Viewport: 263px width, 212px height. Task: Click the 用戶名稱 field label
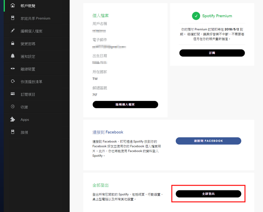click(100, 24)
